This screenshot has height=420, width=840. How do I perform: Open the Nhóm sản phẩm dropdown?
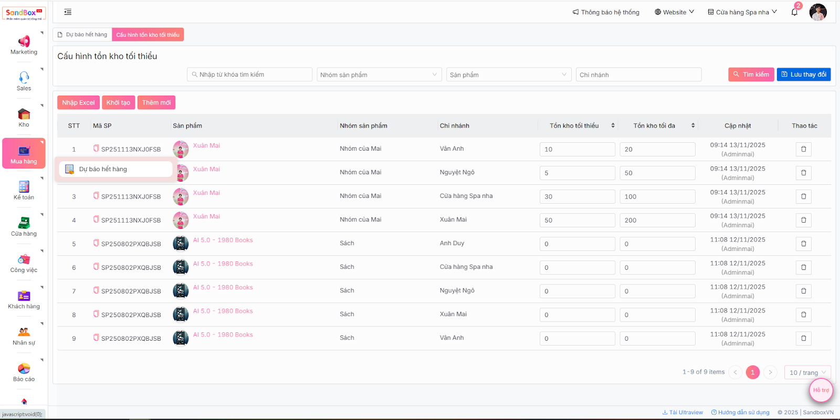click(379, 75)
